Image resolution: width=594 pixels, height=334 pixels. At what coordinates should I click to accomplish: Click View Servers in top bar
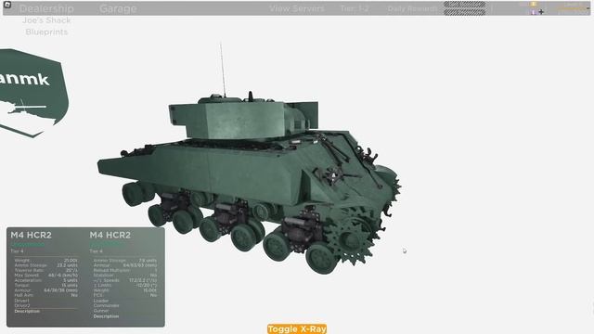pos(297,8)
